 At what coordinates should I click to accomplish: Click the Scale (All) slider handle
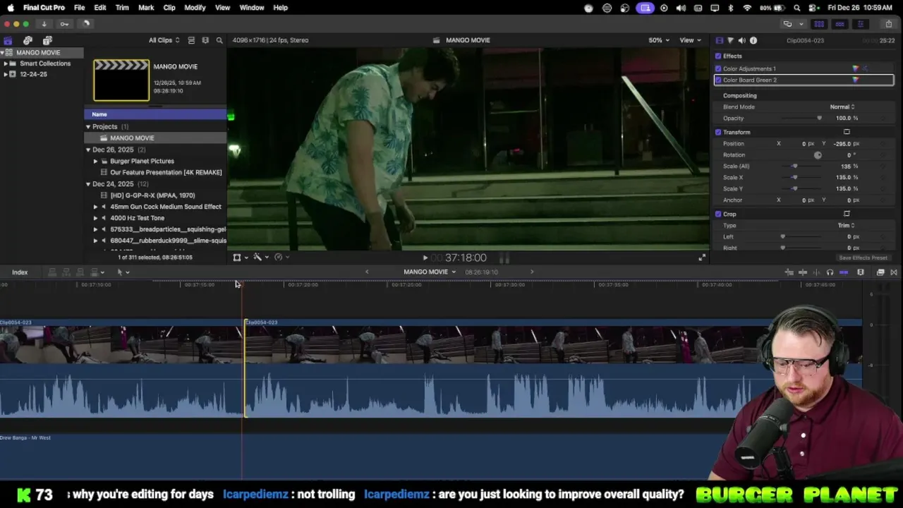click(794, 166)
